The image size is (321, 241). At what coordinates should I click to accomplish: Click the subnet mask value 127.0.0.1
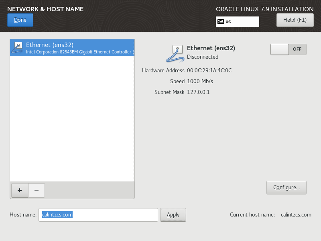(198, 92)
